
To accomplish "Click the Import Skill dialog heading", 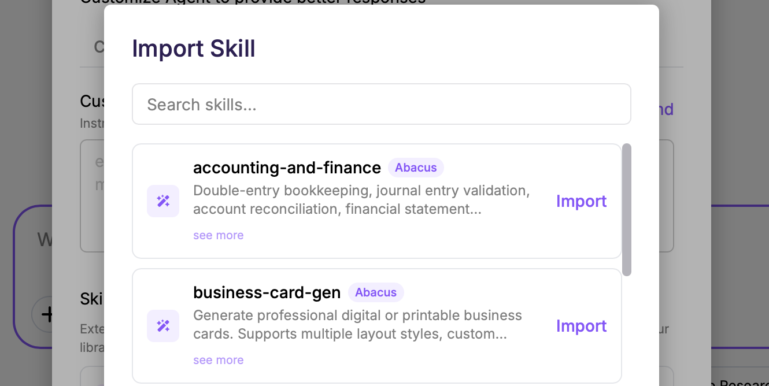I will (194, 49).
